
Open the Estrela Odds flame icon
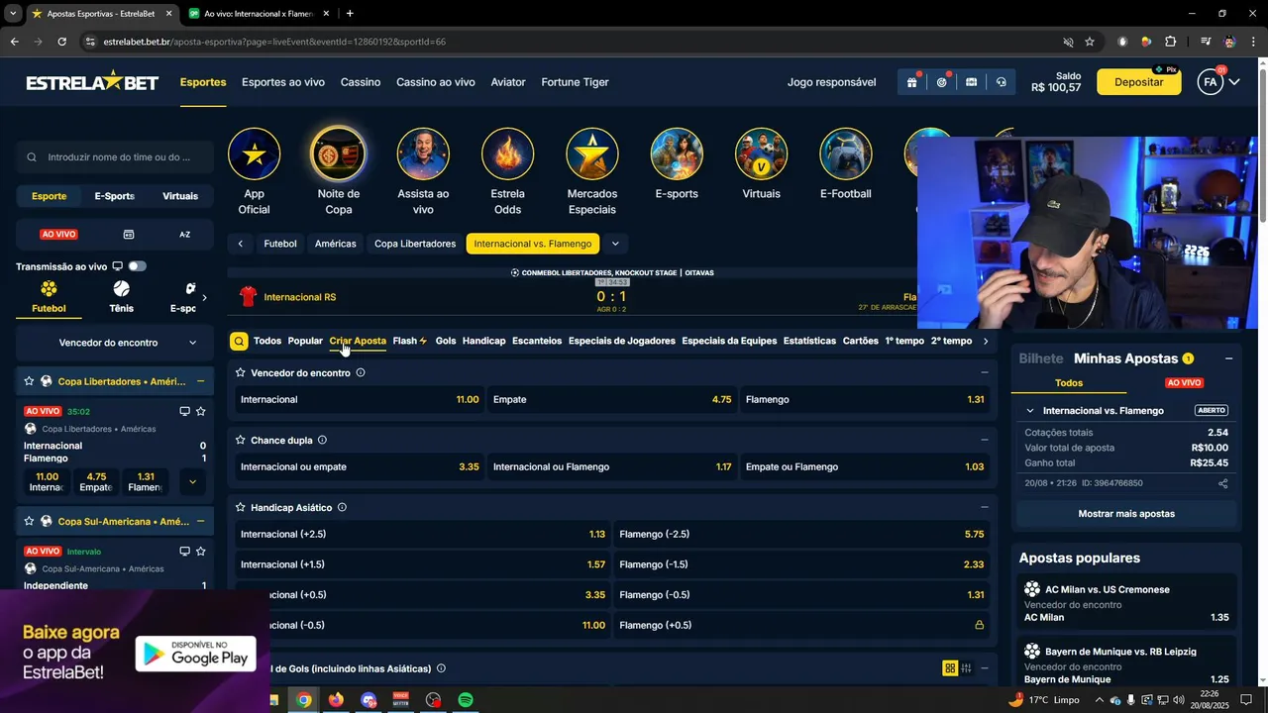tap(507, 153)
